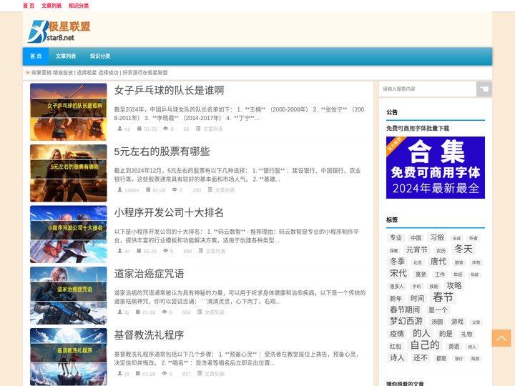The height and width of the screenshot is (386, 515).
Task: Select the 春节 tag
Action: click(x=443, y=297)
